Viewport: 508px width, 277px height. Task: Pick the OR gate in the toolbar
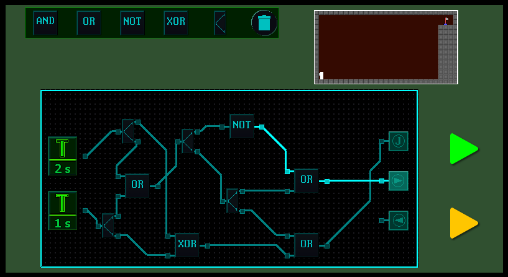89,22
